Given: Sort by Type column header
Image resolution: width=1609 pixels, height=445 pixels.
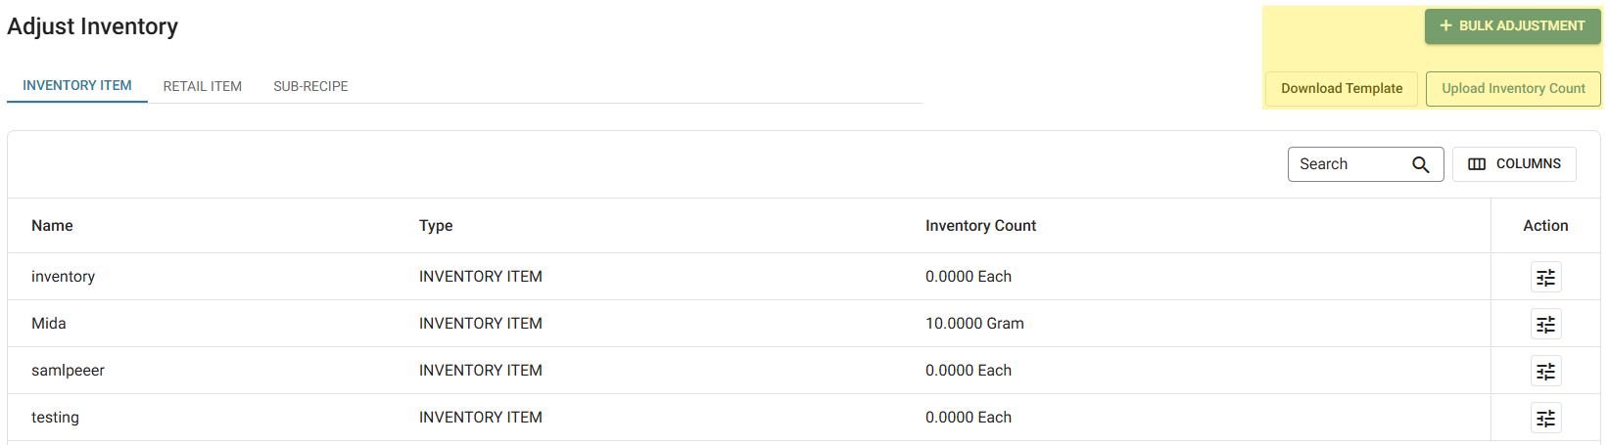Looking at the screenshot, I should coord(436,226).
